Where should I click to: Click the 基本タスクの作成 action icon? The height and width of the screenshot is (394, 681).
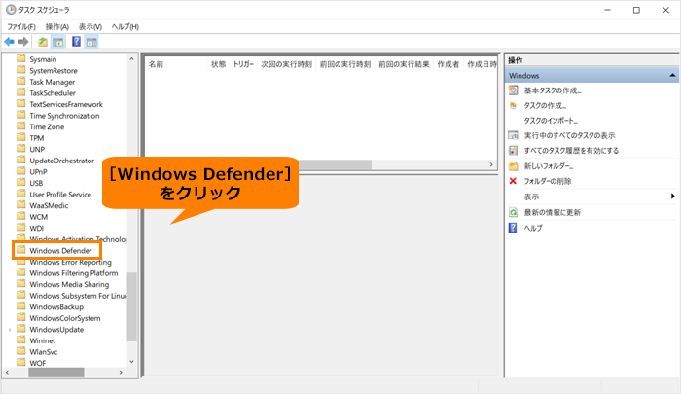[x=514, y=90]
